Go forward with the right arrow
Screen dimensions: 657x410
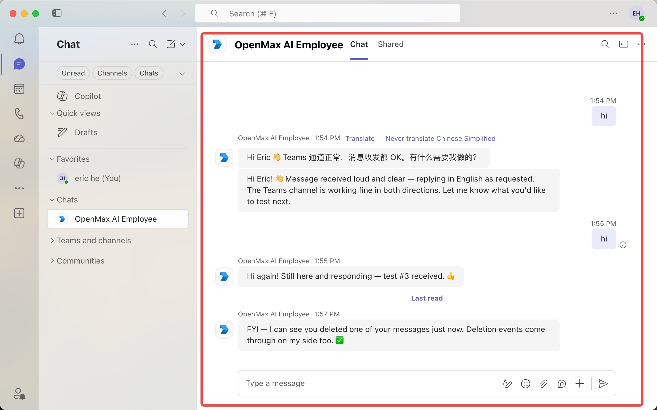click(x=183, y=13)
